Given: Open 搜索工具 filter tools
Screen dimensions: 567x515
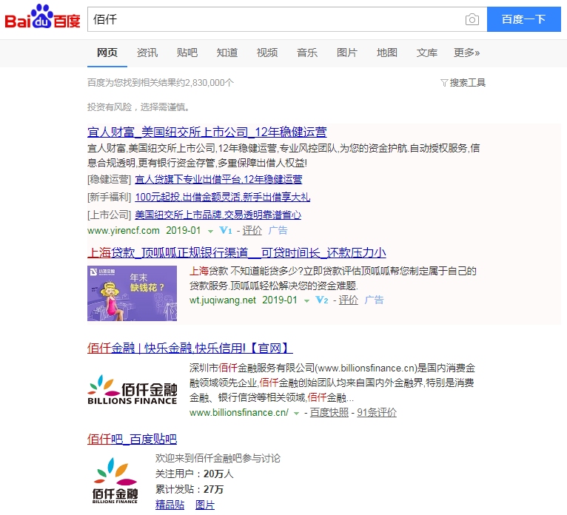Looking at the screenshot, I should (463, 83).
